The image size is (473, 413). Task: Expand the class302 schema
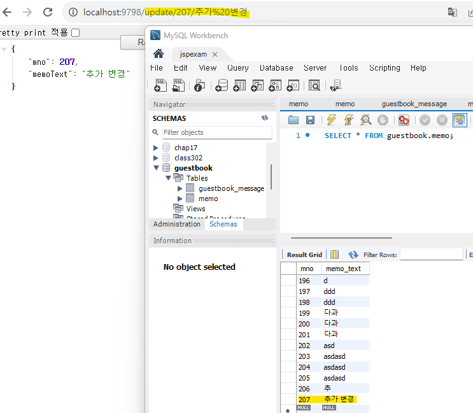(x=156, y=158)
